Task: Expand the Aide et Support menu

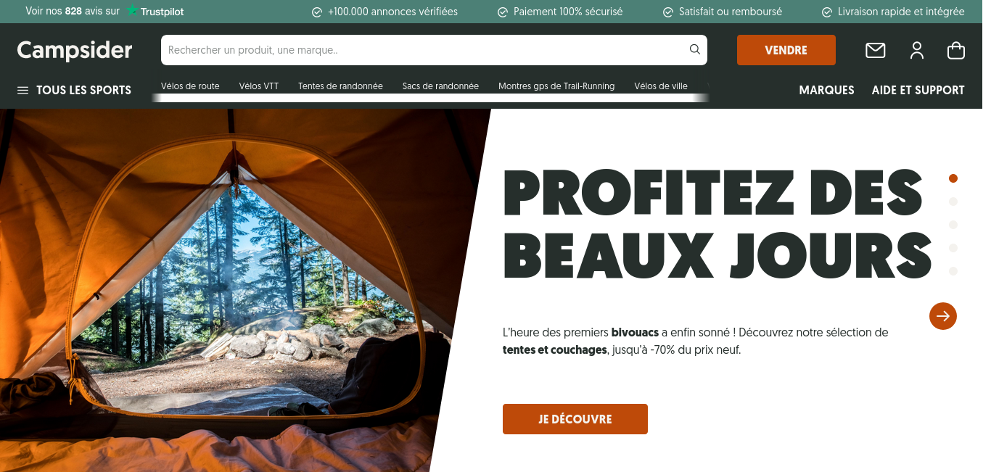Action: tap(918, 90)
